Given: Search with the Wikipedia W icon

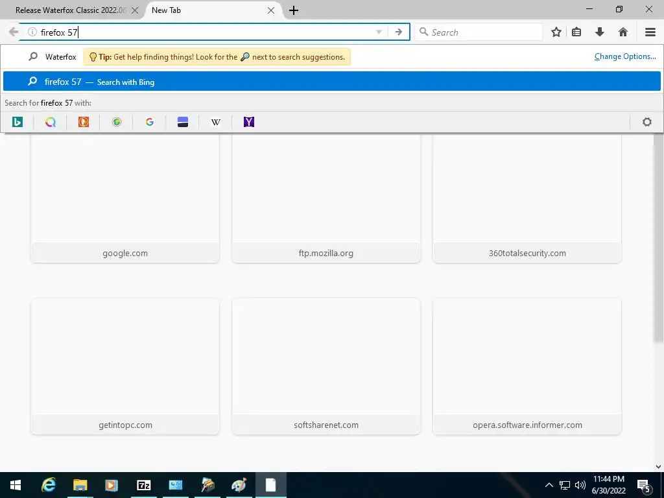Looking at the screenshot, I should point(215,122).
